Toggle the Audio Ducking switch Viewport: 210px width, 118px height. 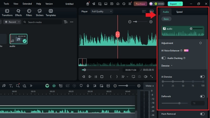click(x=164, y=58)
